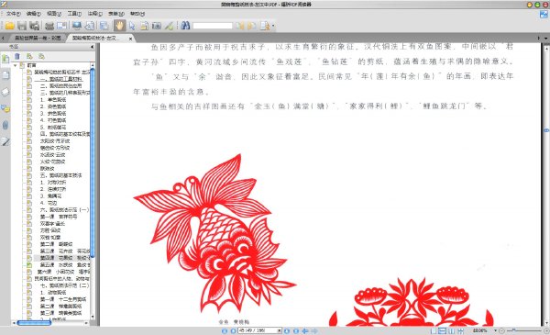Click the right tab-scroll arrow
The width and height of the screenshot is (550, 335).
539,38
